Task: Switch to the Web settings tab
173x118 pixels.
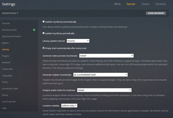Action: pyautogui.click(x=117, y=4)
